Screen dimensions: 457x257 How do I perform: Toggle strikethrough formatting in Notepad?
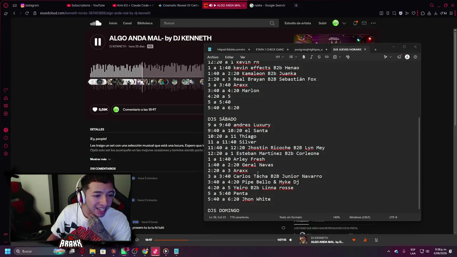pyautogui.click(x=319, y=57)
